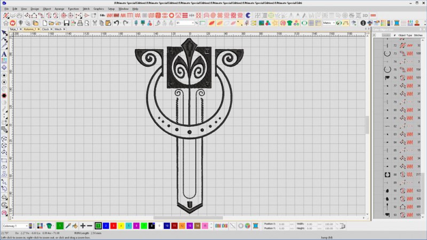The image size is (427, 240).
Task: Click the Redo arrow icon
Action: tap(125, 23)
